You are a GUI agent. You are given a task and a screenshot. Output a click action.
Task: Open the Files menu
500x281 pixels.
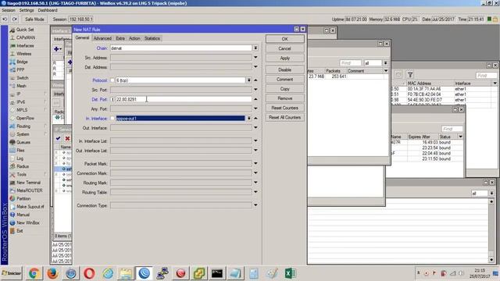[20, 151]
